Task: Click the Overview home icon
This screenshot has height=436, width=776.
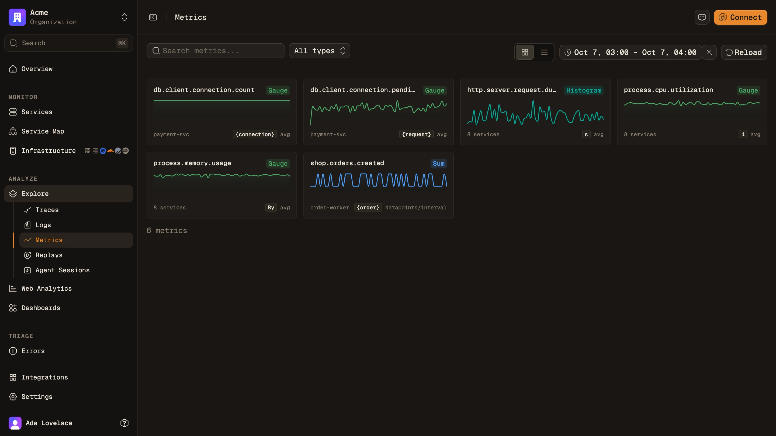Action: click(13, 69)
